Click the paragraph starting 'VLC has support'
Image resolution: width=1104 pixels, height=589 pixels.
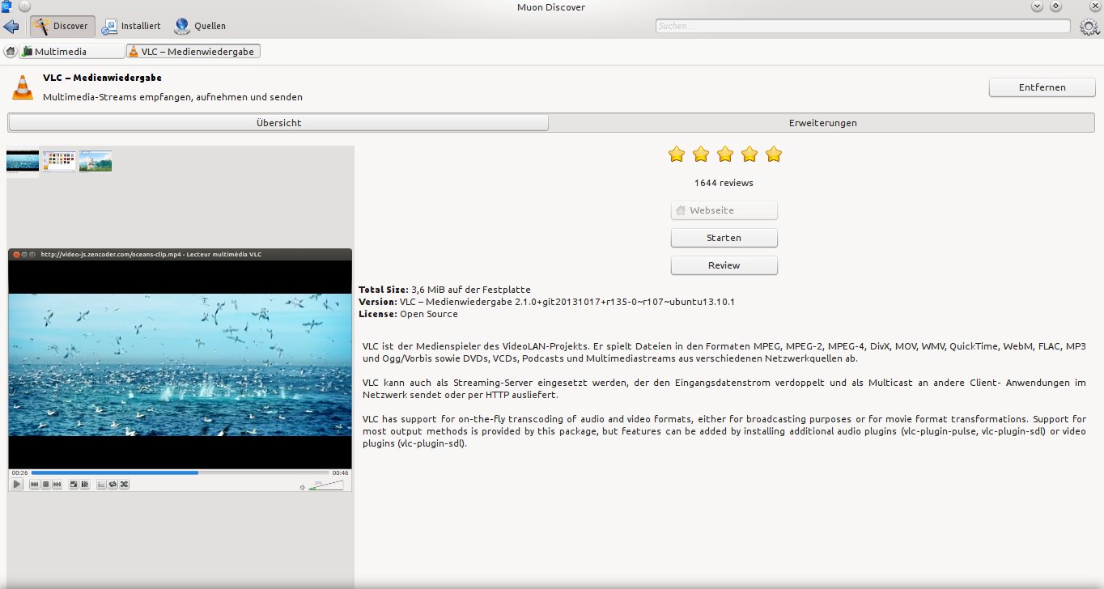724,431
